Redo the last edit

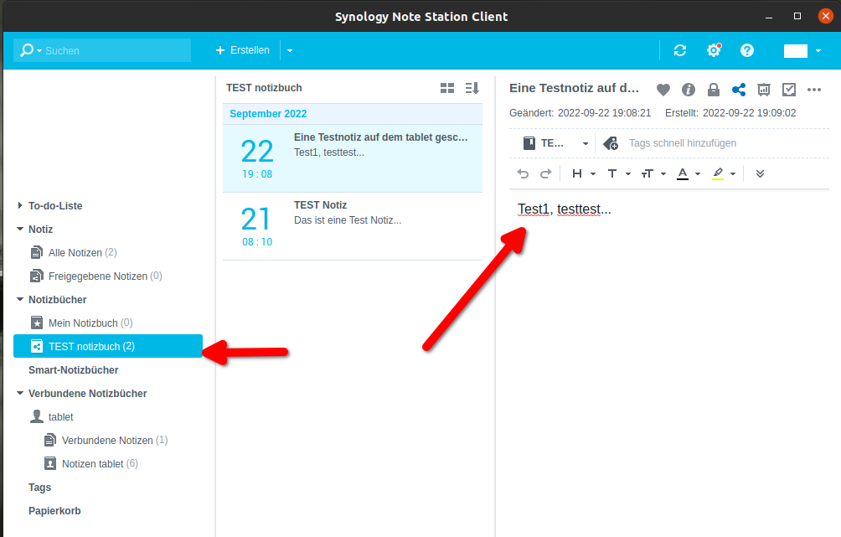[545, 173]
